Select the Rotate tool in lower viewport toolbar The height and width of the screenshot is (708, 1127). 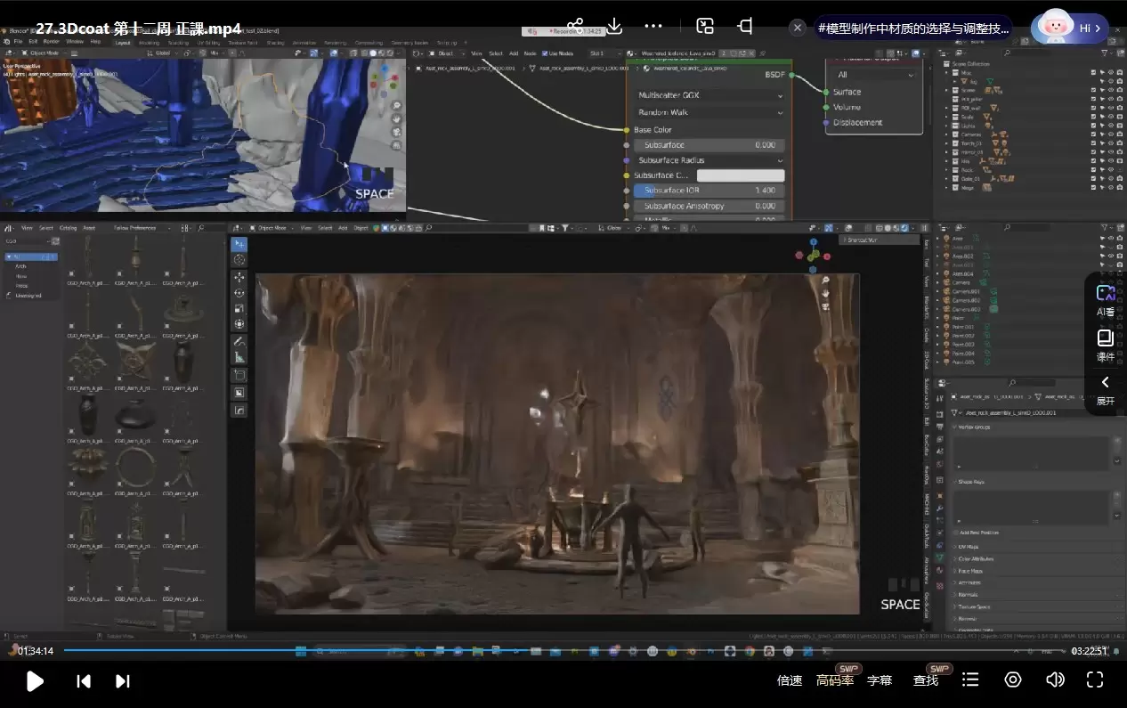point(239,293)
